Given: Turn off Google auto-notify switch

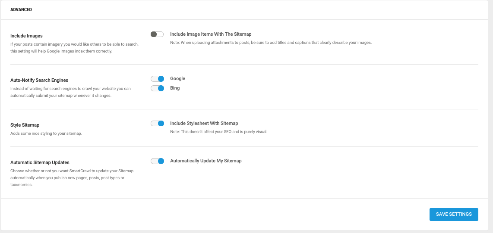Looking at the screenshot, I should tap(157, 79).
